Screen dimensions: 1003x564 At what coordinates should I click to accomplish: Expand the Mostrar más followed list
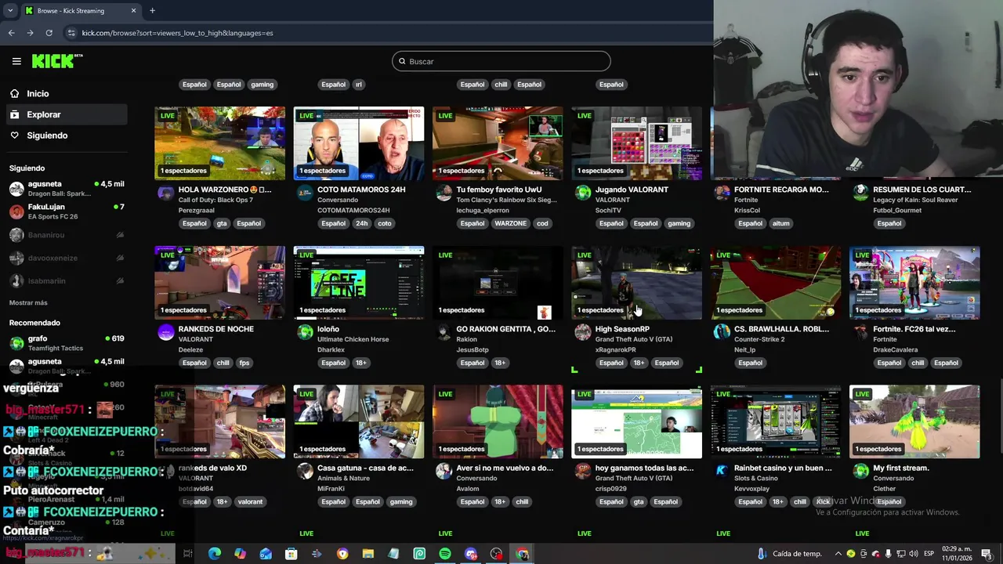[28, 302]
